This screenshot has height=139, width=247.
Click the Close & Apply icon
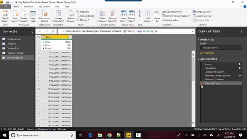click(5, 14)
